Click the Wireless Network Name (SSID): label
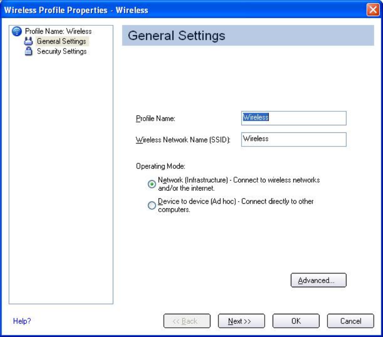The width and height of the screenshot is (383, 337). coord(183,140)
